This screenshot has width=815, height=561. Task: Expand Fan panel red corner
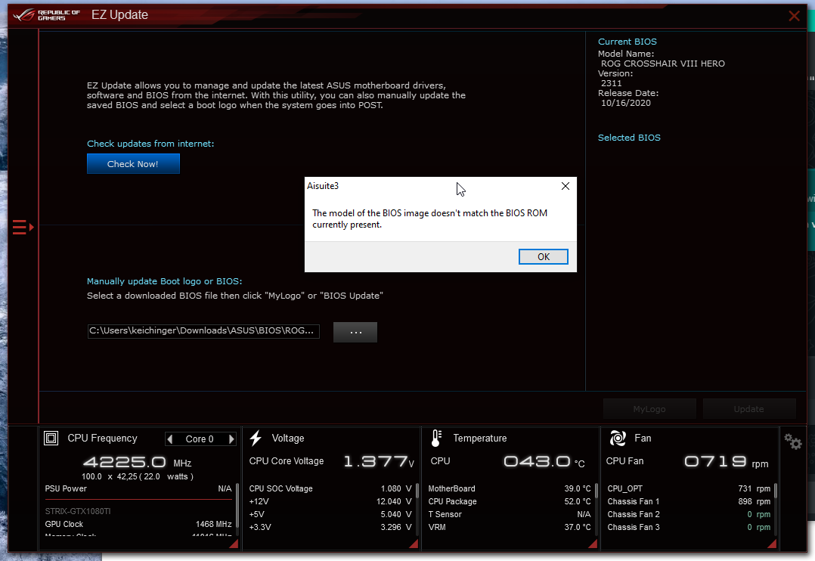pyautogui.click(x=773, y=544)
